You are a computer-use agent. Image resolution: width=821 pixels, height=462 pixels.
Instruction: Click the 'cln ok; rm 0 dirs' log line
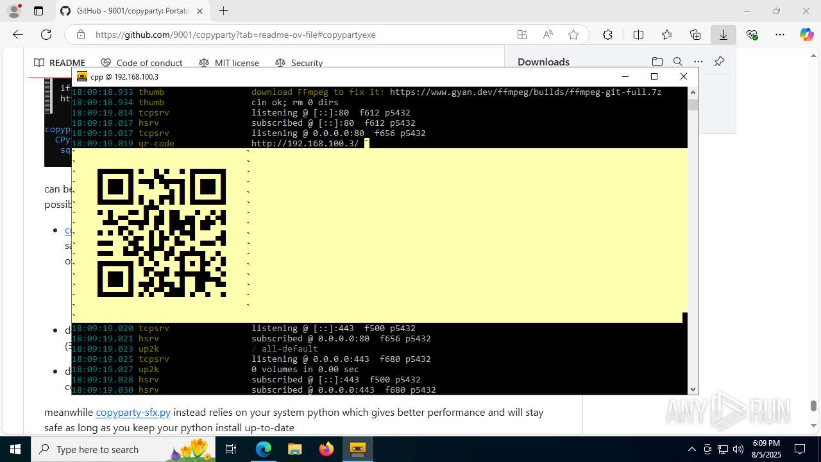click(x=295, y=102)
